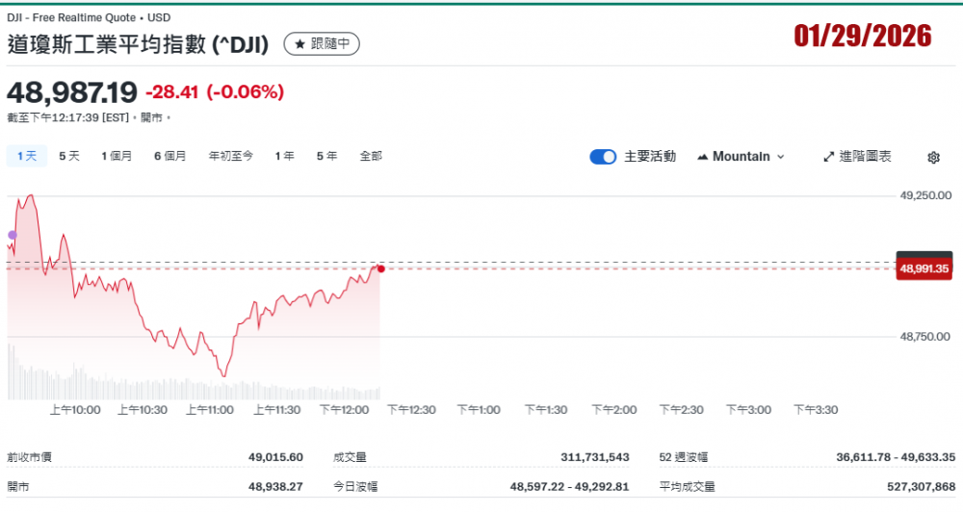
Task: Show 全部 full history range
Action: (371, 156)
